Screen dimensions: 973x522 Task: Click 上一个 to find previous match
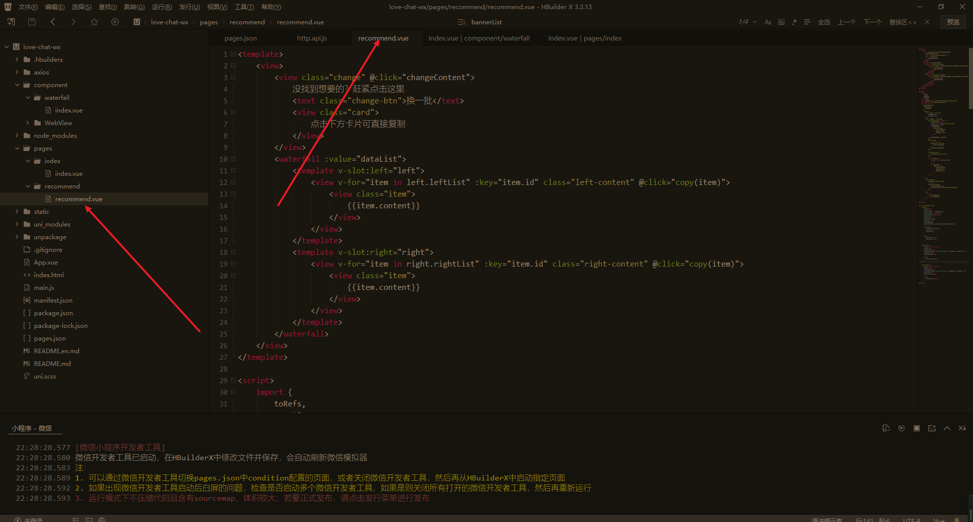847,22
